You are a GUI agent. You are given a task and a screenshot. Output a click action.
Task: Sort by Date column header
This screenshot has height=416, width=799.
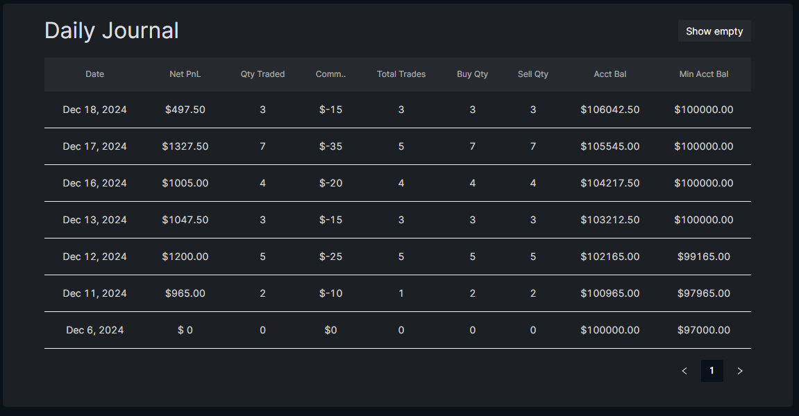pyautogui.click(x=95, y=74)
